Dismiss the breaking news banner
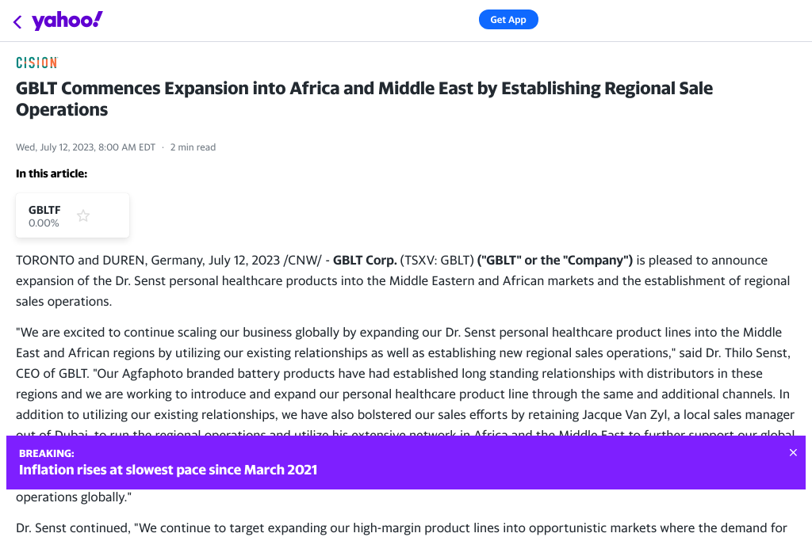This screenshot has width=812, height=537. click(x=793, y=453)
